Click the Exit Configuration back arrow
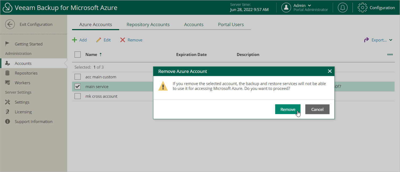 click(x=10, y=24)
